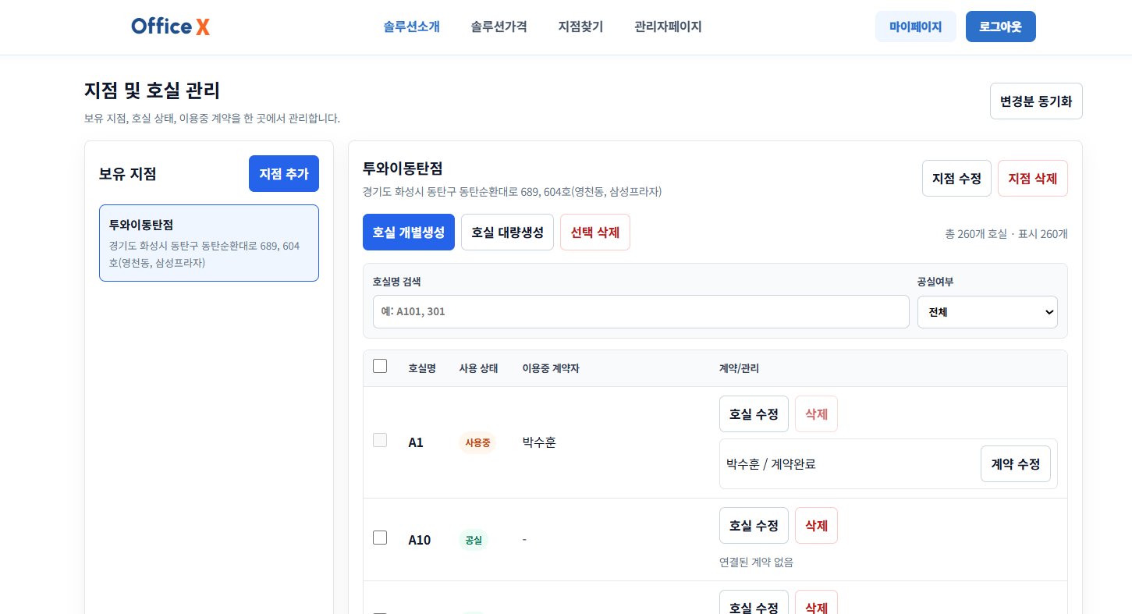The image size is (1132, 614).
Task: Click room name A1 in the table
Action: (x=416, y=442)
